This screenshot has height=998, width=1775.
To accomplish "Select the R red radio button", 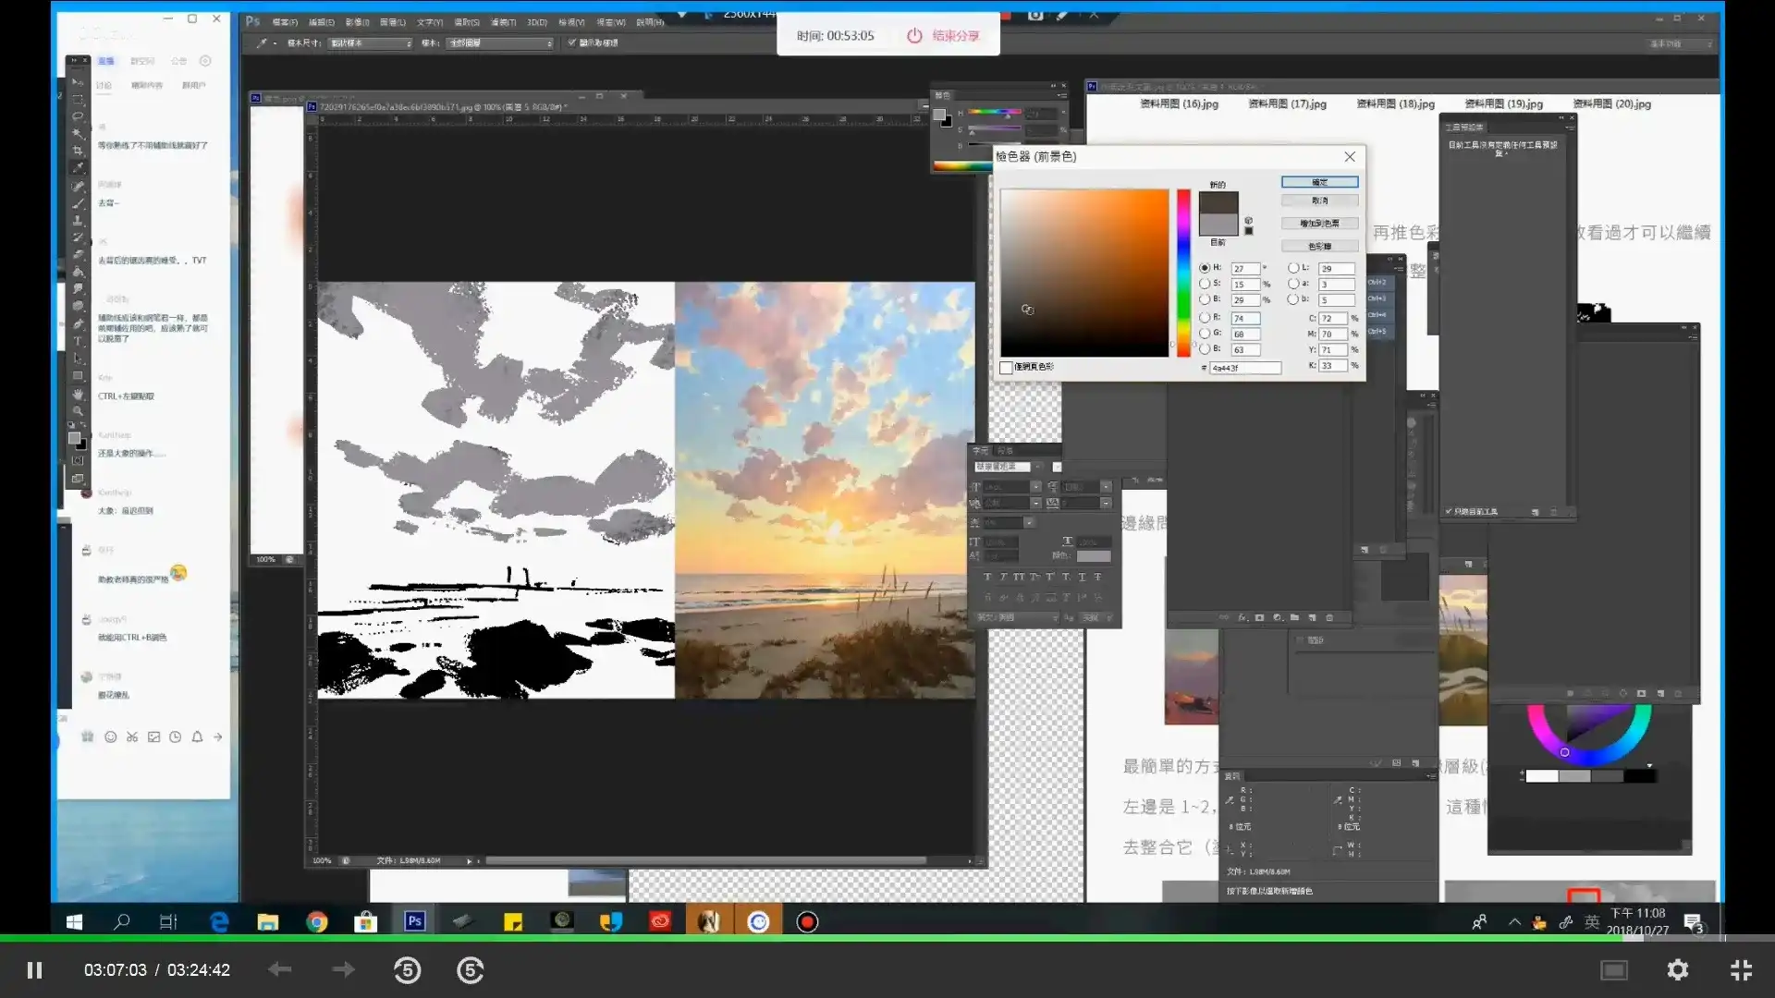I will 1205,317.
